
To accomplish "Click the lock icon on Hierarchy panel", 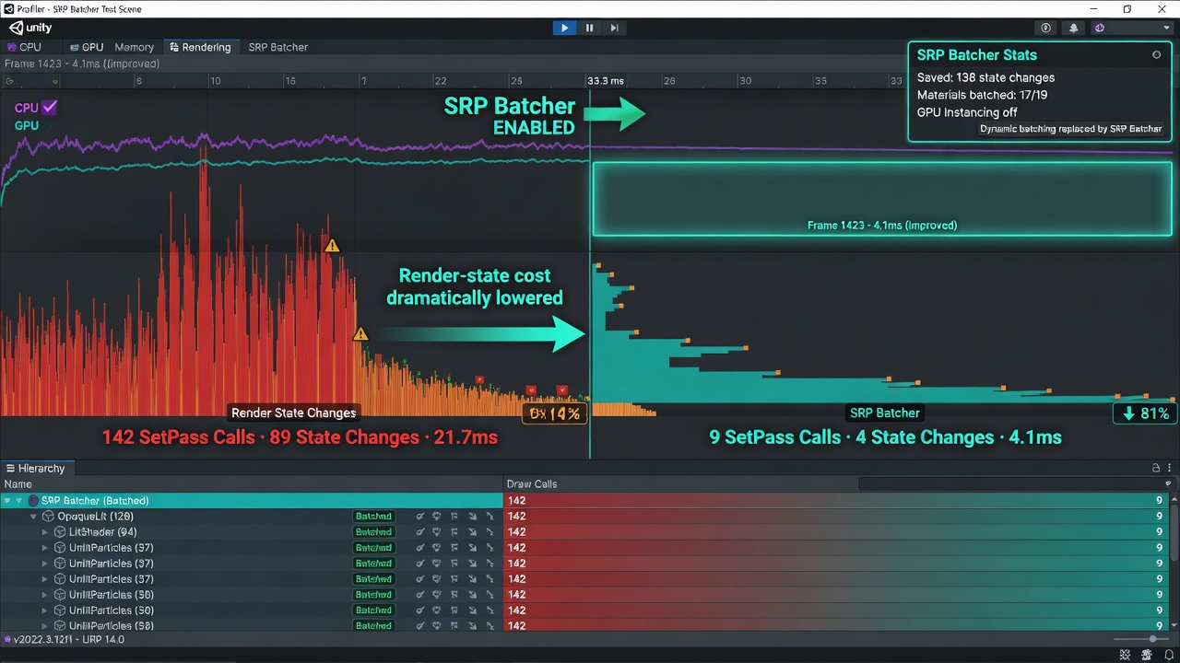I will (x=1156, y=468).
